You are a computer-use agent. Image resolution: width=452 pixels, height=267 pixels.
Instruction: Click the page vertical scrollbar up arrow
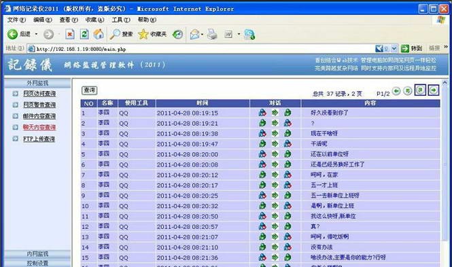click(x=445, y=83)
